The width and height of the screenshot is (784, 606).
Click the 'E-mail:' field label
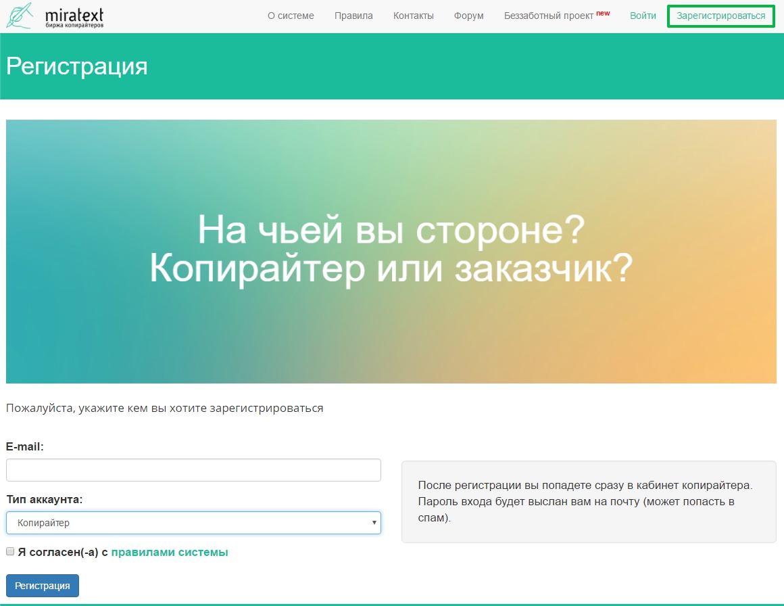[x=25, y=446]
